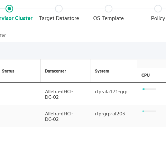Click the Status cell of first row

(x=20, y=94)
